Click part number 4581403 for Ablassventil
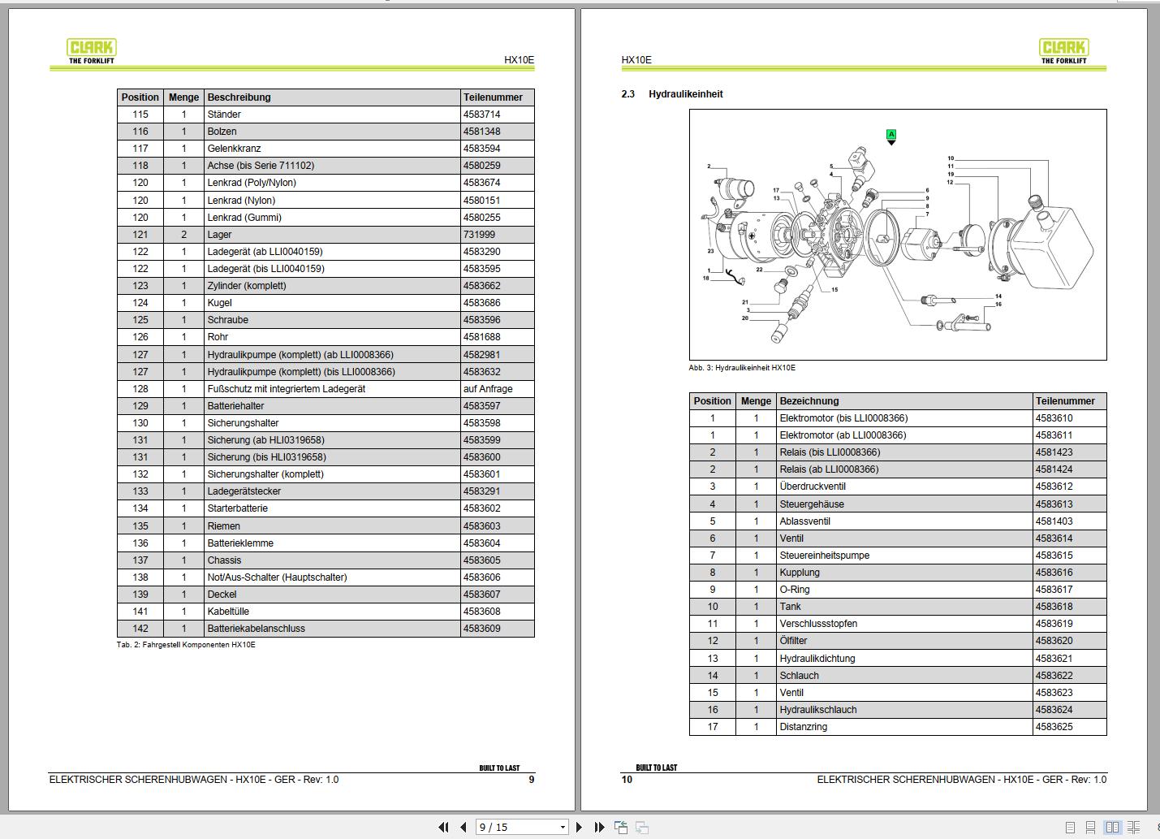1160x839 pixels. pos(1054,521)
